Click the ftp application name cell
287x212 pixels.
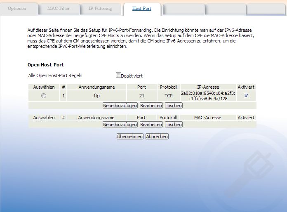coord(96,96)
